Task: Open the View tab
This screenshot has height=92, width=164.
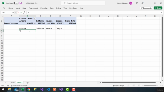Action: coord(65,8)
